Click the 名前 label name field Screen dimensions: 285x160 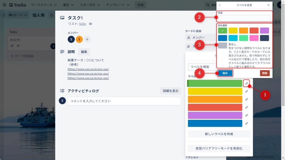coord(244,18)
